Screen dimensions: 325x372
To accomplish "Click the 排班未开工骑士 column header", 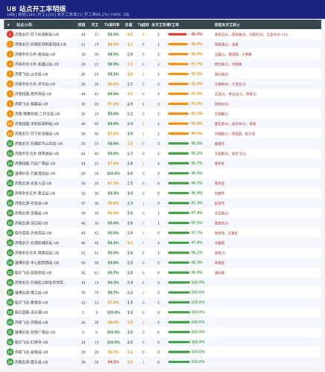I will tap(227, 25).
